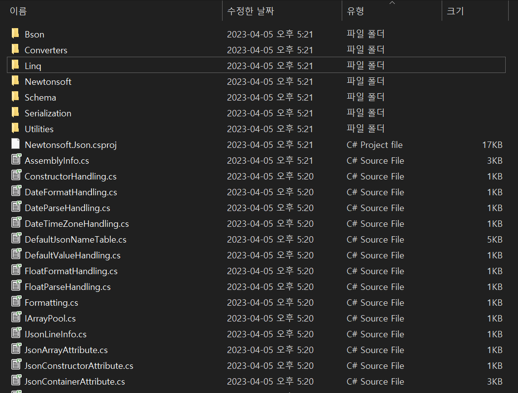Select the DefaultJsonNameTable.cs file name
This screenshot has height=393, width=518.
[76, 240]
